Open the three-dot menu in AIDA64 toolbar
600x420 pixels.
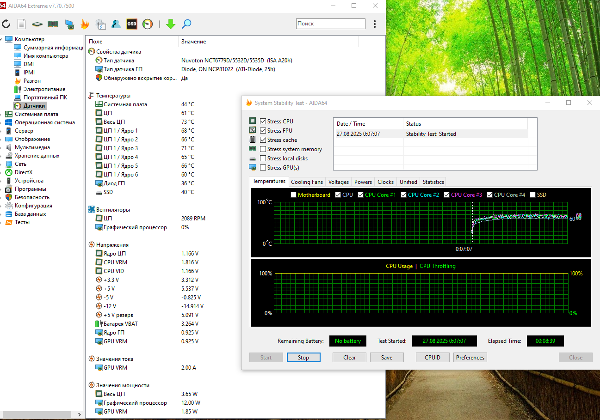point(375,24)
